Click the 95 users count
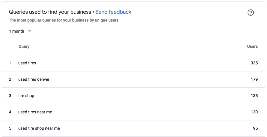Image resolution: width=267 pixels, height=137 pixels. point(255,128)
